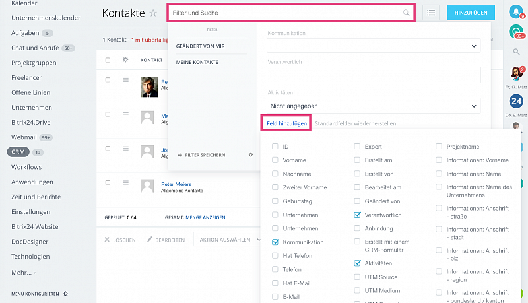This screenshot has height=303, width=528.
Task: Open Bitrix24.Drive in sidebar
Action: (30, 122)
